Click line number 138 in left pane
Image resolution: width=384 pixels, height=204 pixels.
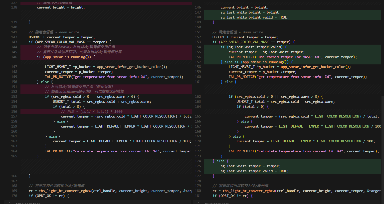click(x=14, y=7)
